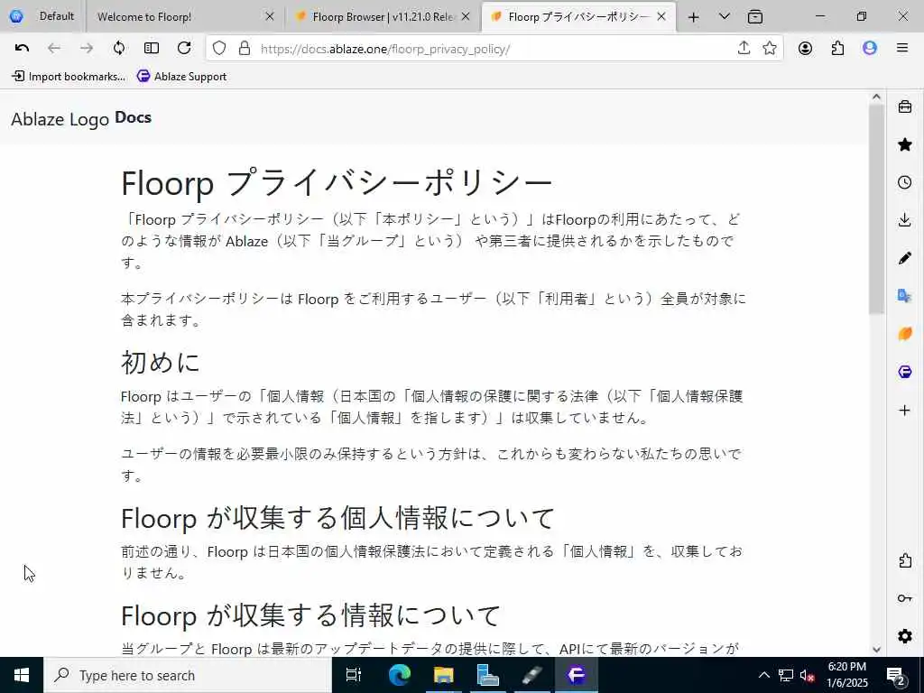The height and width of the screenshot is (693, 924).
Task: Open the Ablaze round sidebar icon
Action: pyautogui.click(x=904, y=372)
